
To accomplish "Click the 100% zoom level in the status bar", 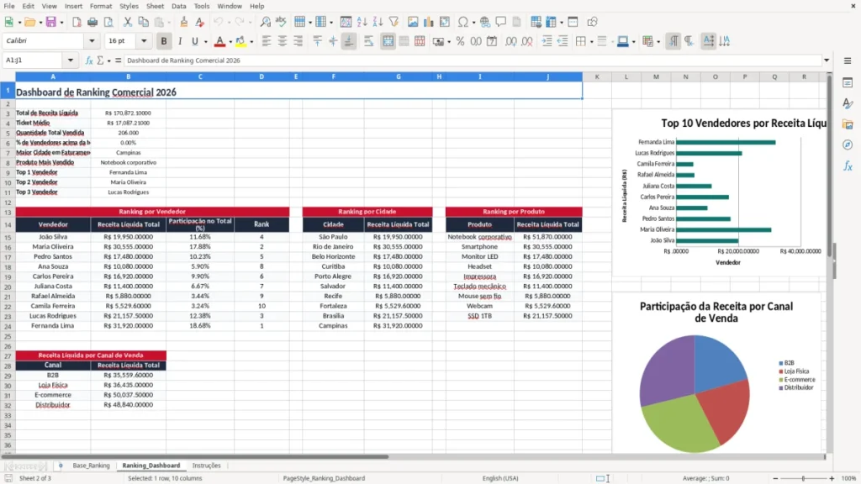I will (849, 478).
